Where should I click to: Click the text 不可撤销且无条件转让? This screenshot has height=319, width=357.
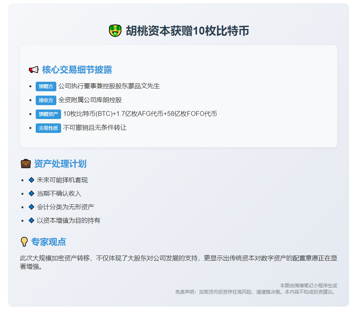tap(95, 128)
